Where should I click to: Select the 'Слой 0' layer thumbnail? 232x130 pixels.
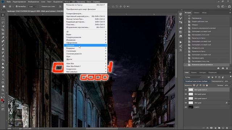pyautogui.click(x=191, y=107)
